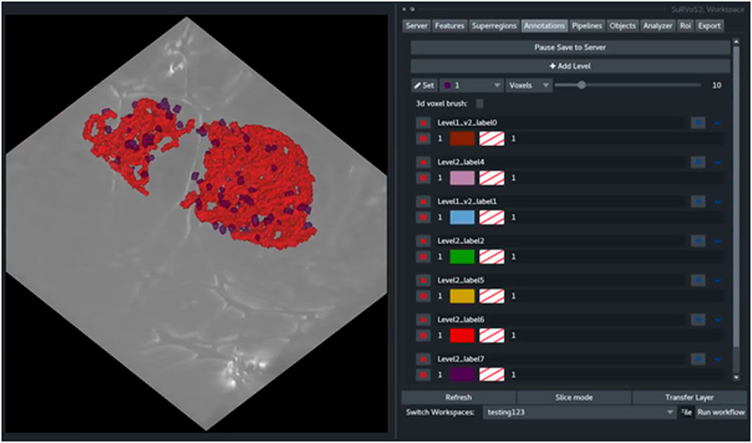Open the Switch Workspaces dropdown testing123

point(579,412)
